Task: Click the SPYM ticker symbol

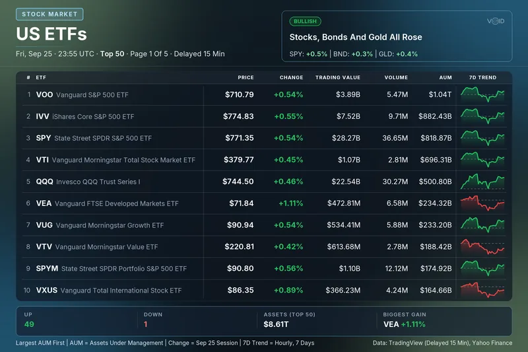Action: [x=47, y=269]
